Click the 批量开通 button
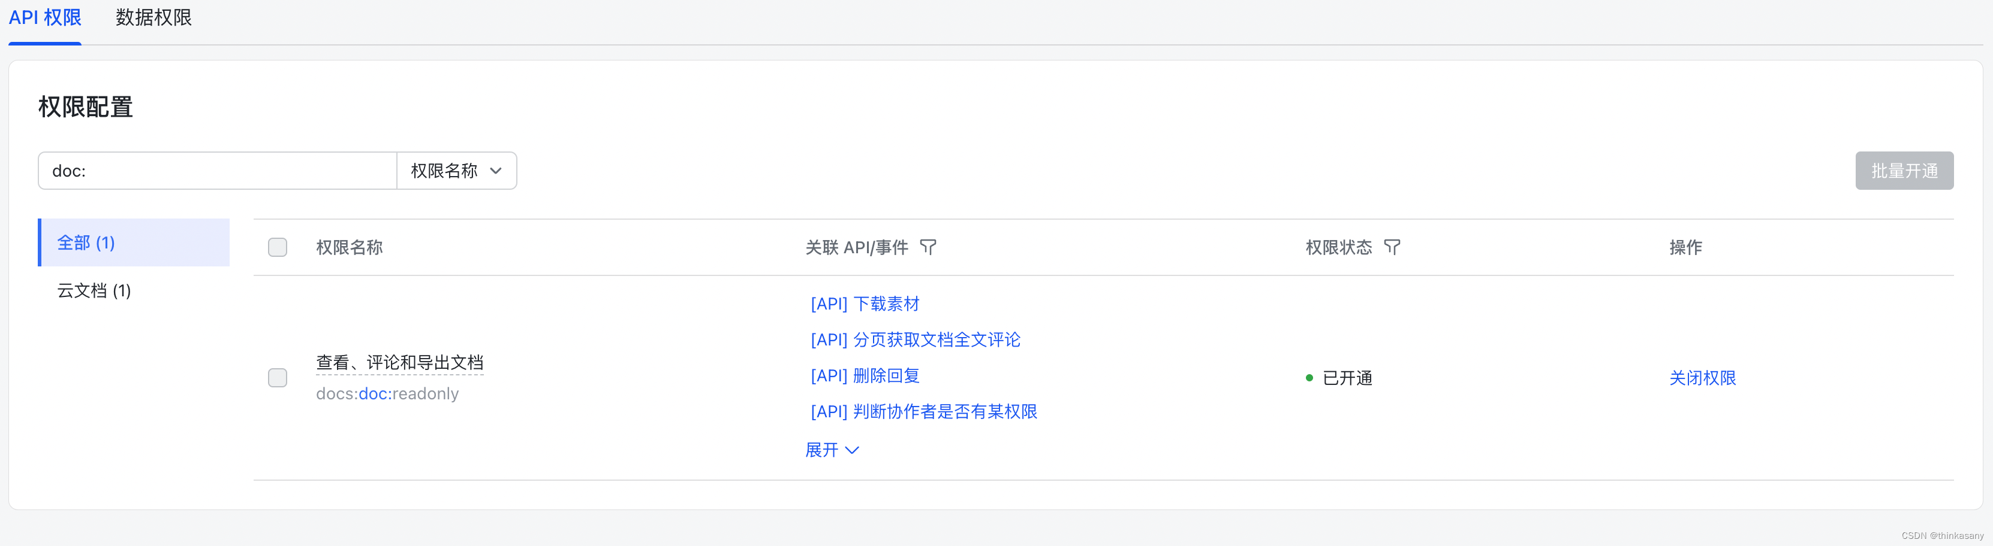This screenshot has width=1993, height=546. (x=1904, y=171)
